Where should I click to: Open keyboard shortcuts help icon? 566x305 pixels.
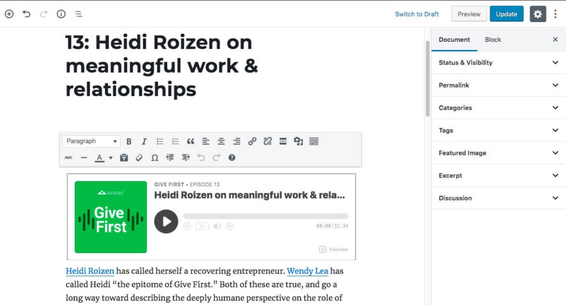(x=232, y=157)
